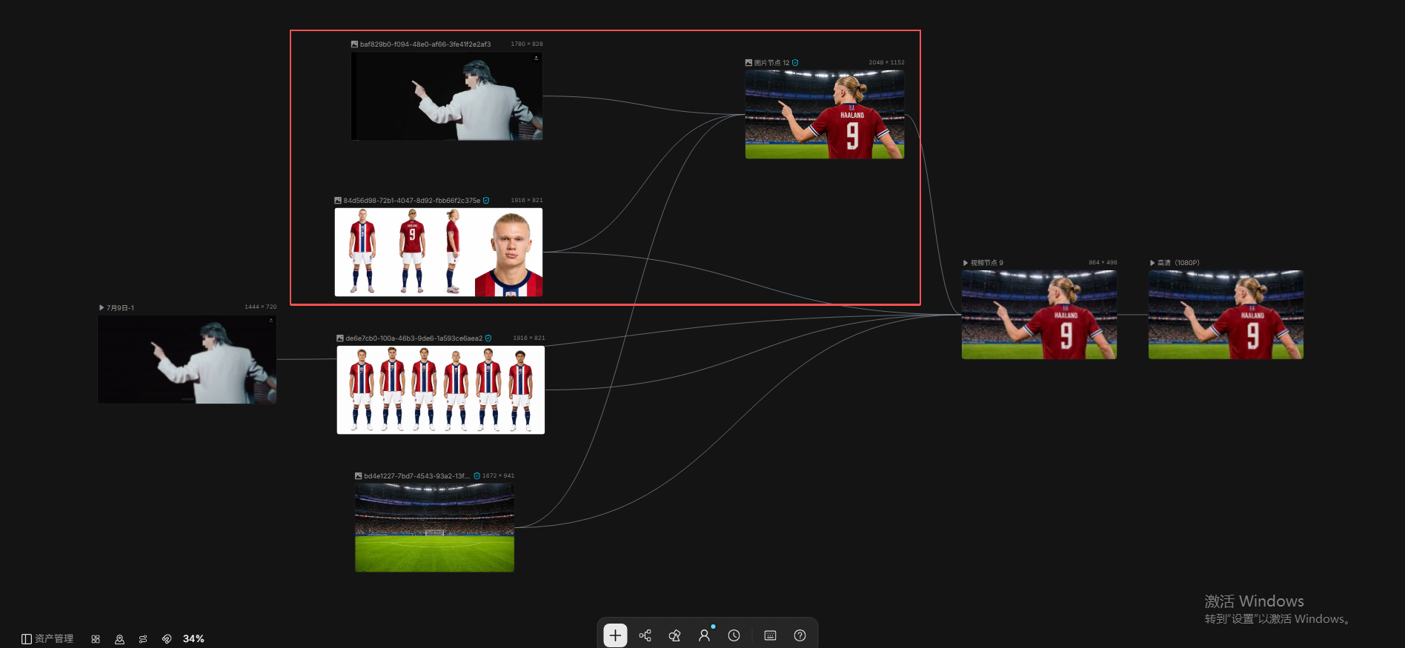Click the 视频节点 9 node label
1405x648 pixels.
pos(987,263)
